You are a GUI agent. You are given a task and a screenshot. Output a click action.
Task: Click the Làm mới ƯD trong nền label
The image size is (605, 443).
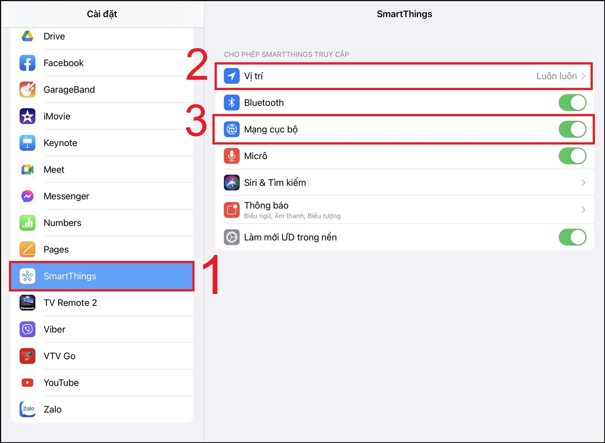290,237
